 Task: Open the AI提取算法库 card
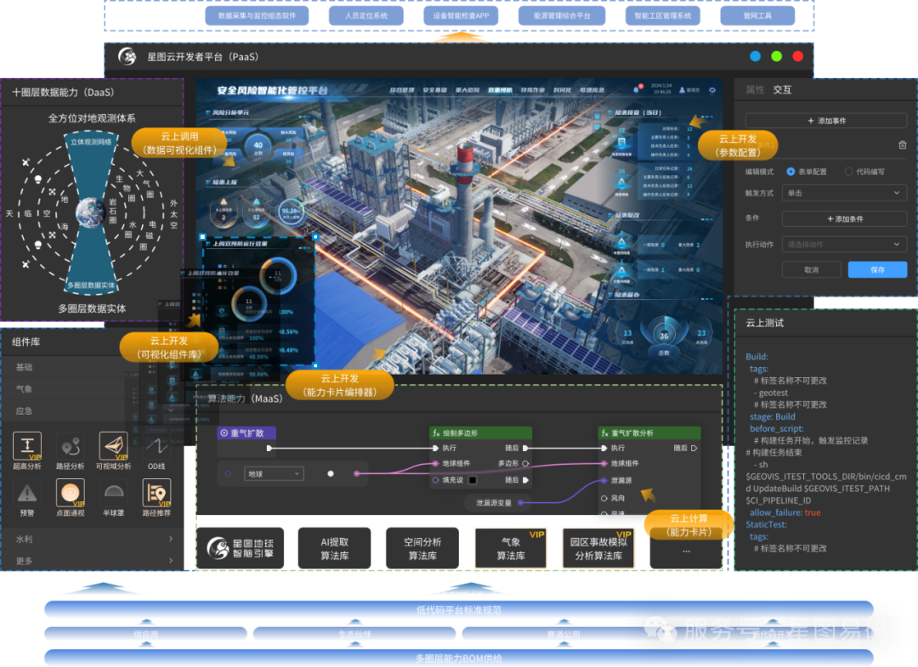(x=334, y=548)
